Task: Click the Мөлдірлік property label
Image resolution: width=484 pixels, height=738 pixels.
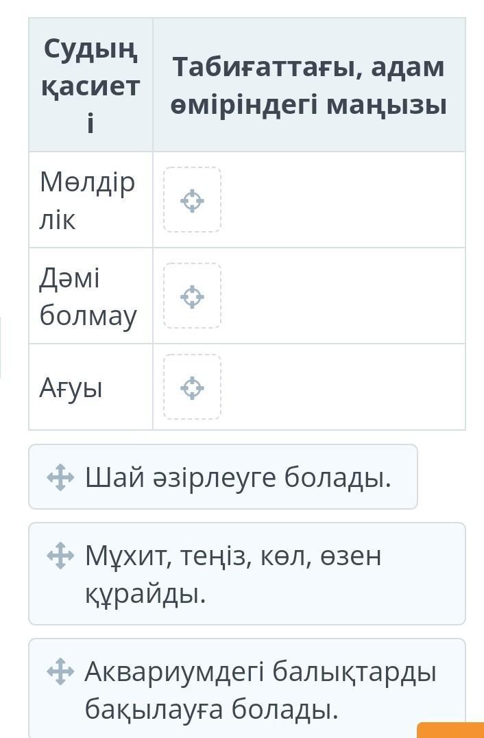Action: click(88, 201)
